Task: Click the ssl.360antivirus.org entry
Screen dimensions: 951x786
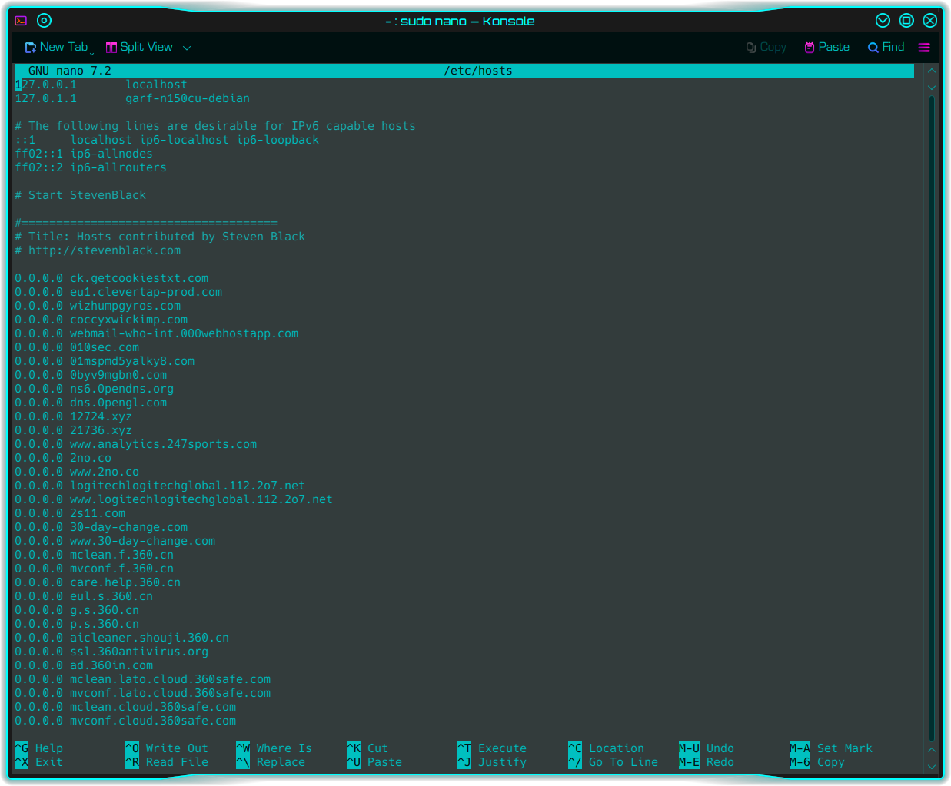Action: coord(139,652)
